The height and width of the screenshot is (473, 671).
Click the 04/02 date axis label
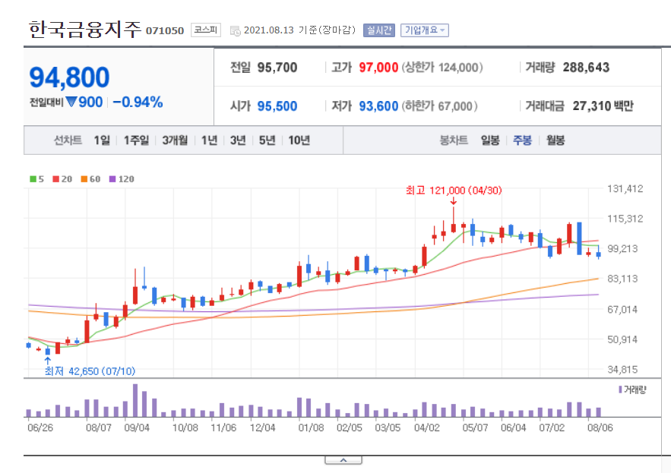pyautogui.click(x=426, y=427)
